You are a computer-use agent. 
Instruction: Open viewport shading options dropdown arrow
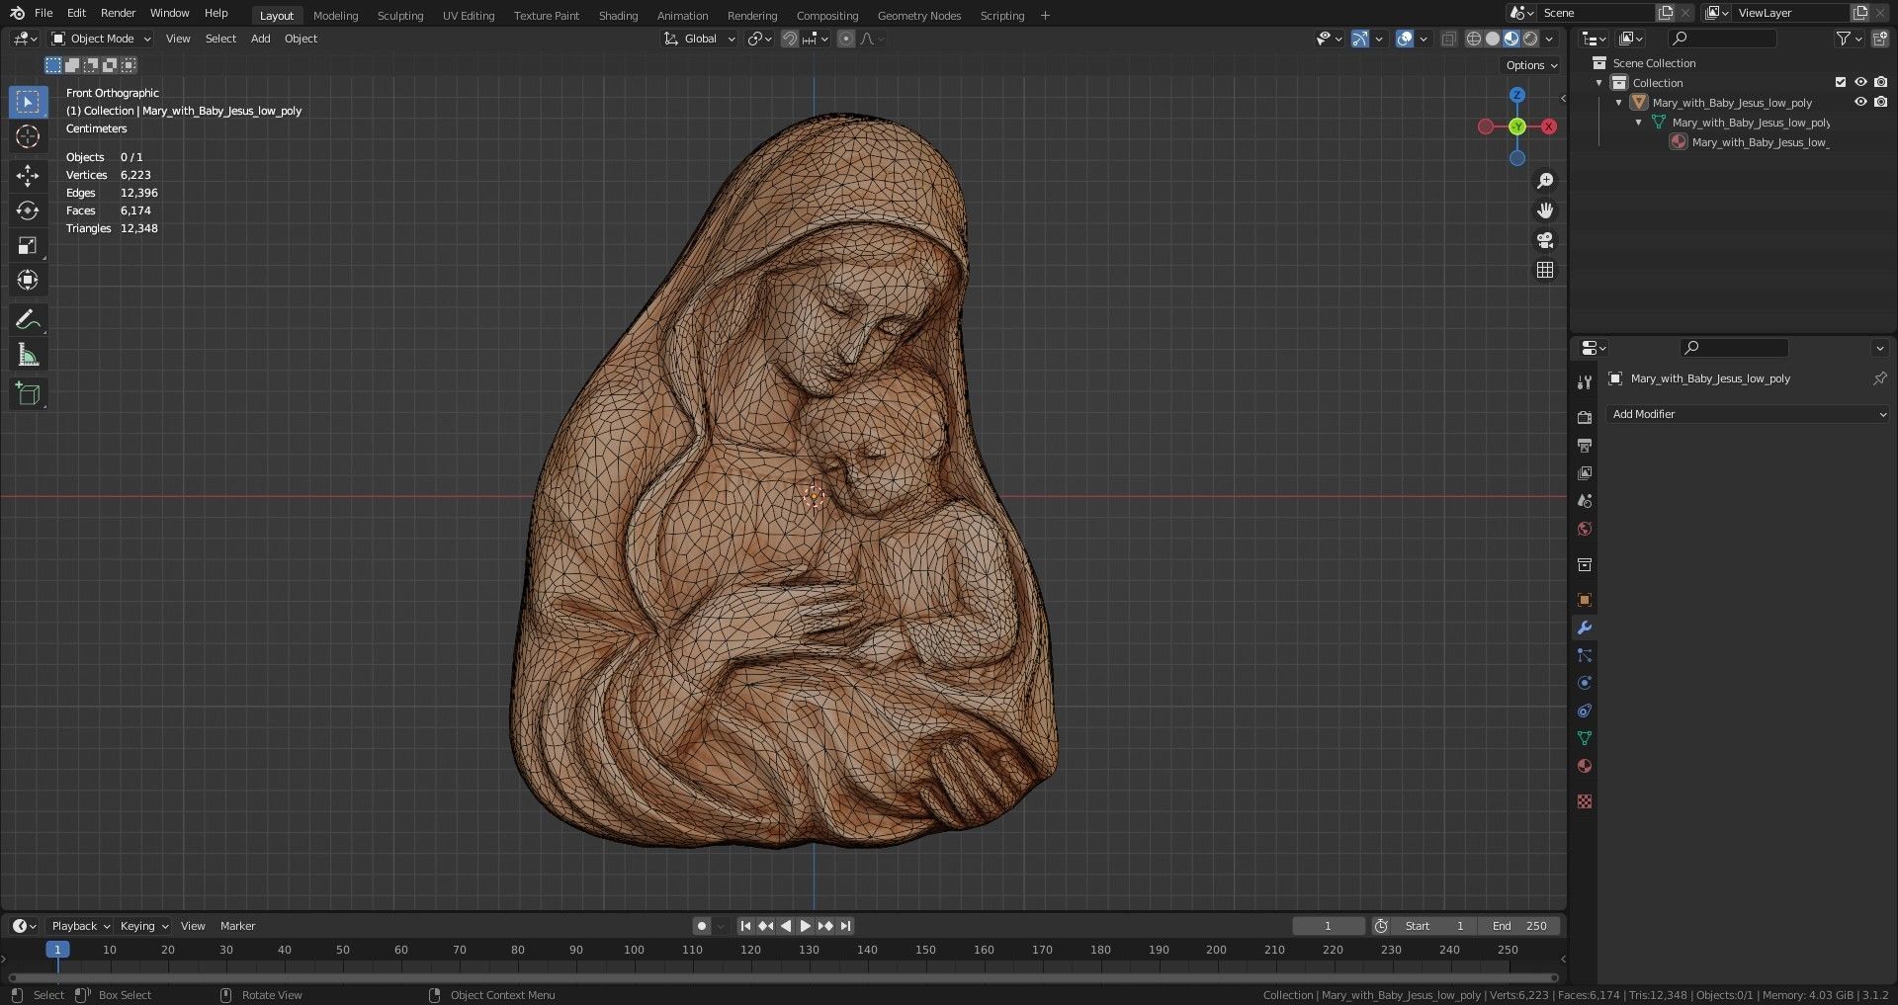tap(1550, 39)
